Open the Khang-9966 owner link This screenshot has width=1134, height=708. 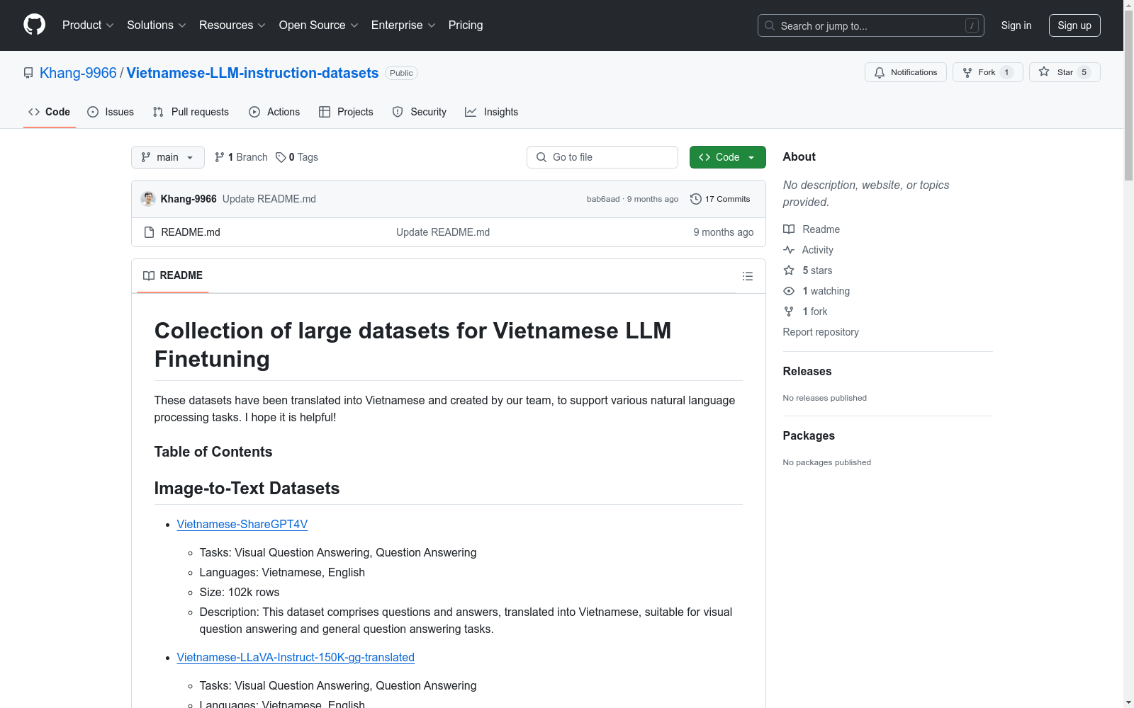tap(78, 73)
